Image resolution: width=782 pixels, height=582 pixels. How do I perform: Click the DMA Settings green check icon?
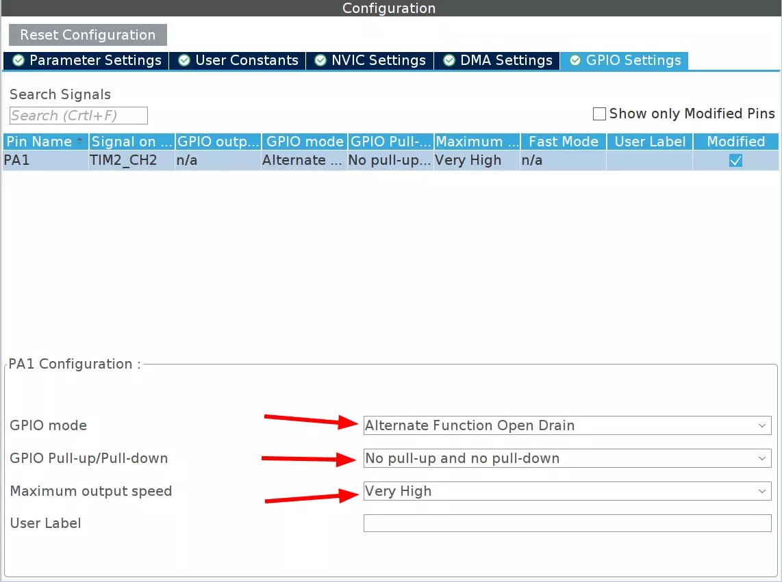point(449,60)
